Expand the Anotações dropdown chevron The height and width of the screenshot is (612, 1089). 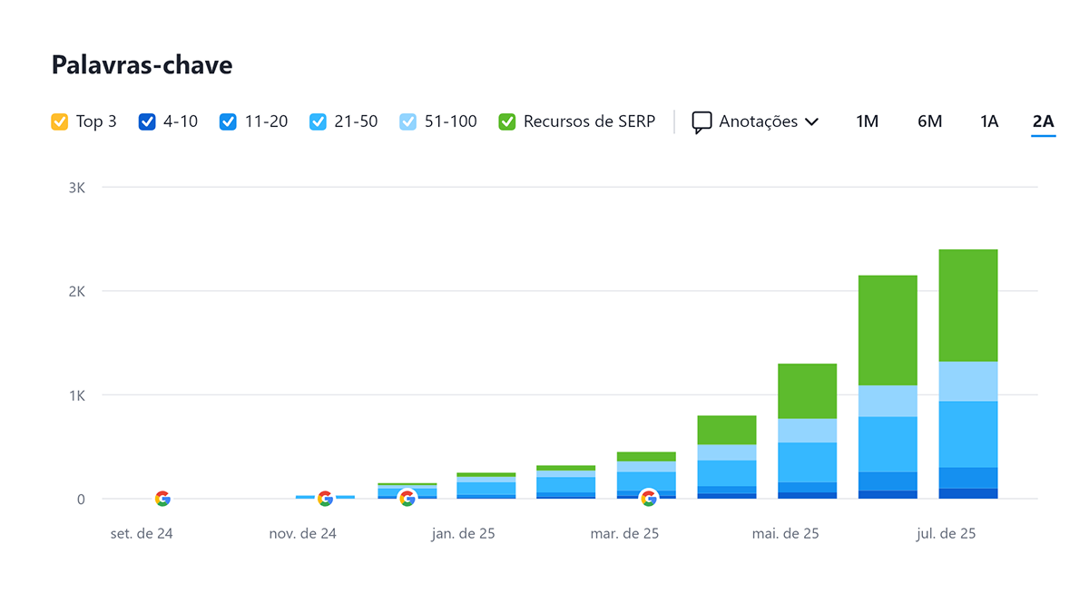click(x=811, y=122)
